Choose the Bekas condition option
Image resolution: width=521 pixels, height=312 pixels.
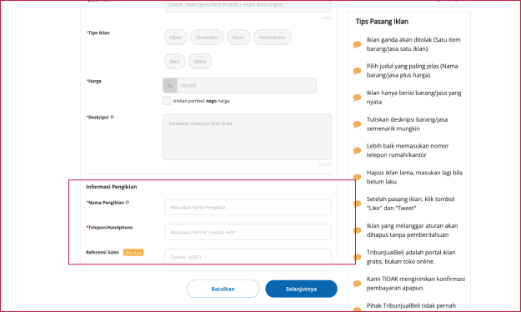[200, 61]
